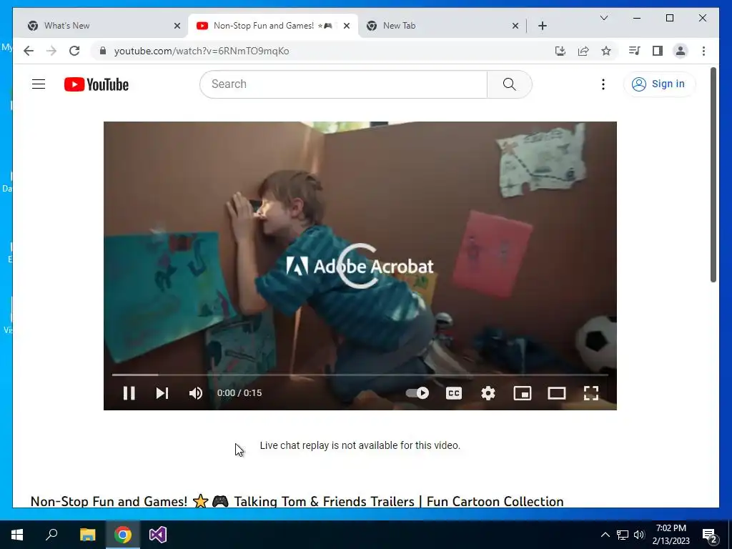The height and width of the screenshot is (549, 732).
Task: Open media controls icon in toolbar
Action: tap(635, 51)
